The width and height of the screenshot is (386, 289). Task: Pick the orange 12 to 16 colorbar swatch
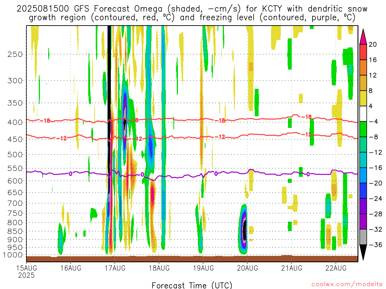coord(363,67)
